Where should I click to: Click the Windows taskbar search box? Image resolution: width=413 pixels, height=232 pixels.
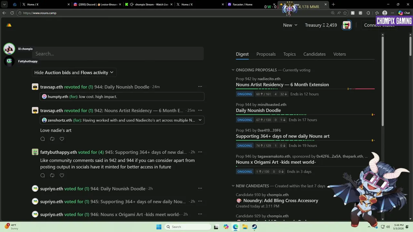(x=188, y=227)
